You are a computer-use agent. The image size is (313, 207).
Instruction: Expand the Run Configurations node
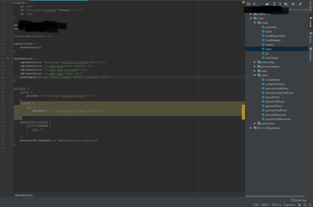tap(251, 128)
